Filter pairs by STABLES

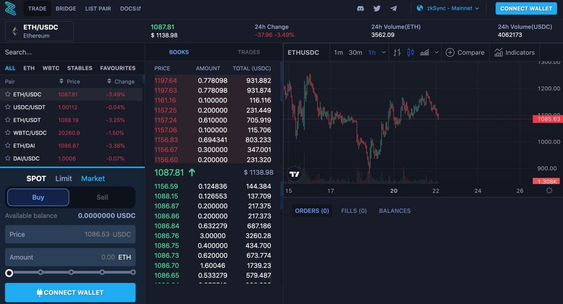(x=80, y=68)
